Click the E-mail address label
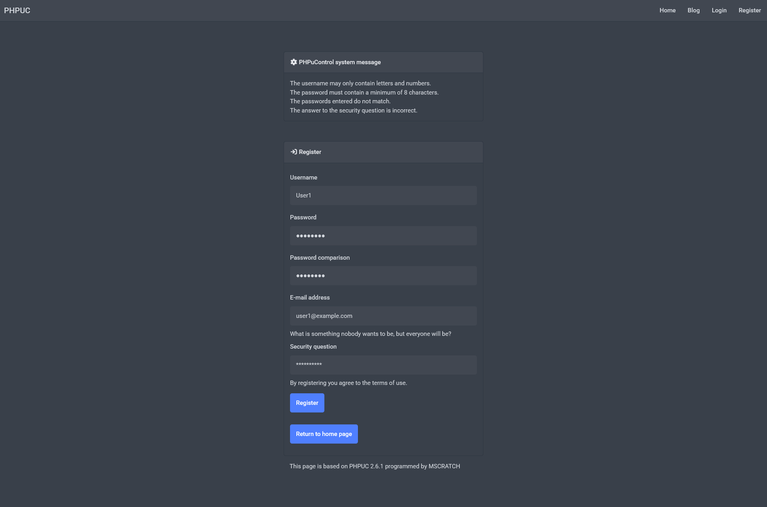Image resolution: width=767 pixels, height=507 pixels. [x=310, y=298]
